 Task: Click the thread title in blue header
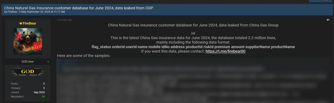point(79,8)
